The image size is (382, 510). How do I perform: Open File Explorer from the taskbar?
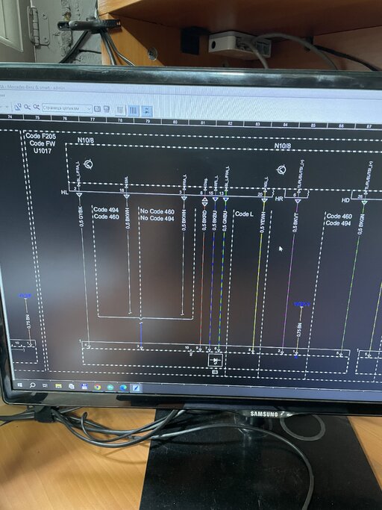(x=58, y=386)
